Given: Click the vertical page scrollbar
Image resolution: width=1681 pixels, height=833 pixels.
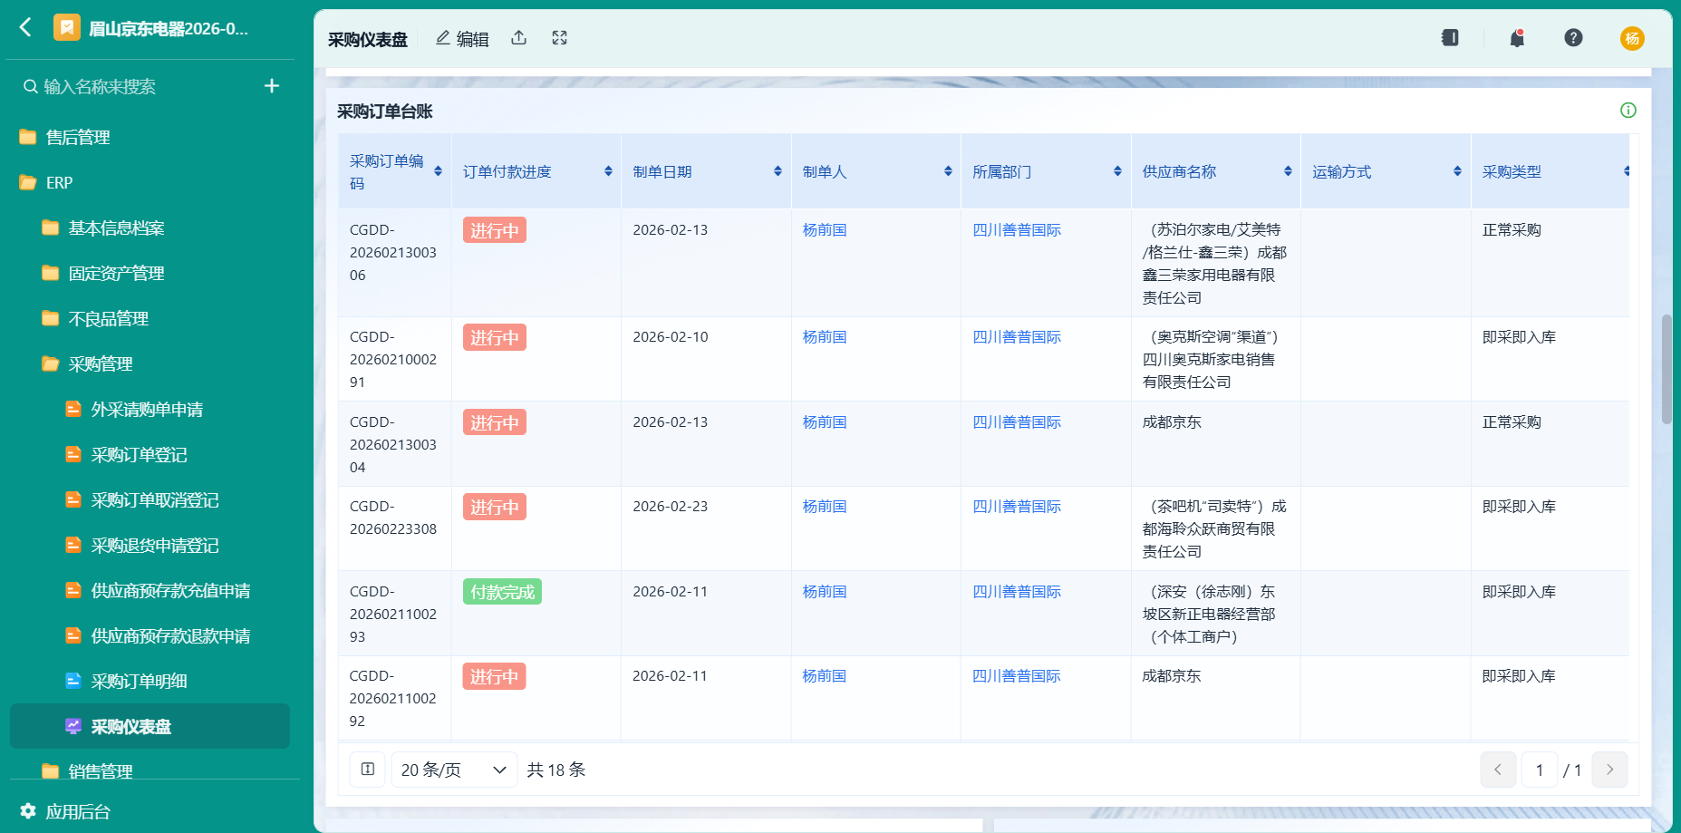Looking at the screenshot, I should pos(1667,369).
